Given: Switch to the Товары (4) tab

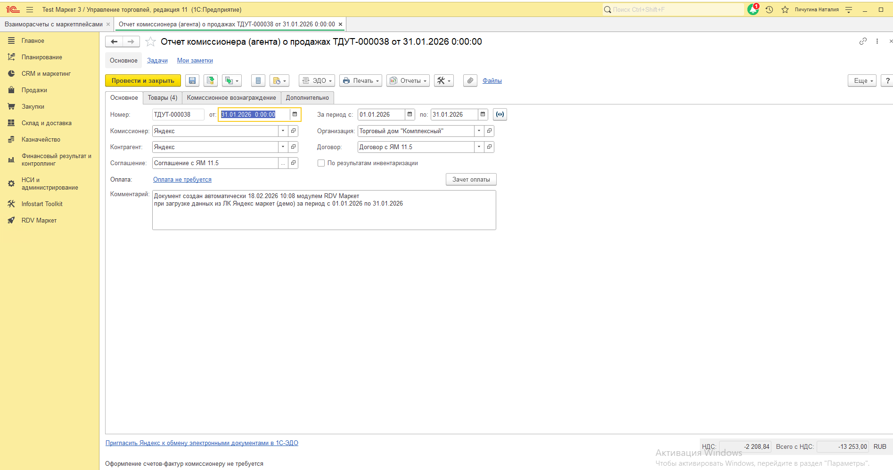Looking at the screenshot, I should pos(163,97).
